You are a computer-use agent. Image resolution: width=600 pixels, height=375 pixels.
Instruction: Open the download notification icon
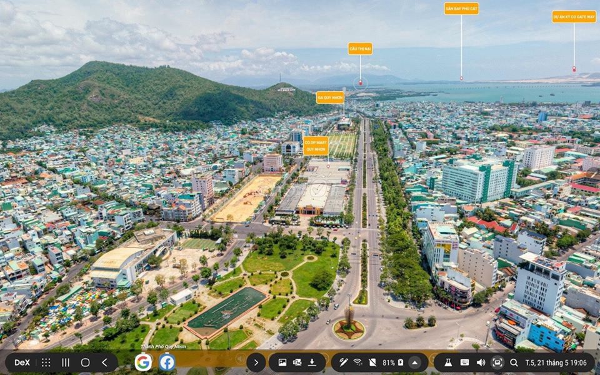tap(312, 362)
